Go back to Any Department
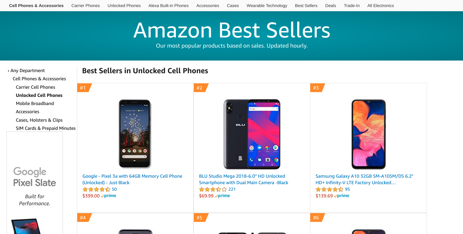Viewport: 463px width, 234px height. click(x=27, y=71)
